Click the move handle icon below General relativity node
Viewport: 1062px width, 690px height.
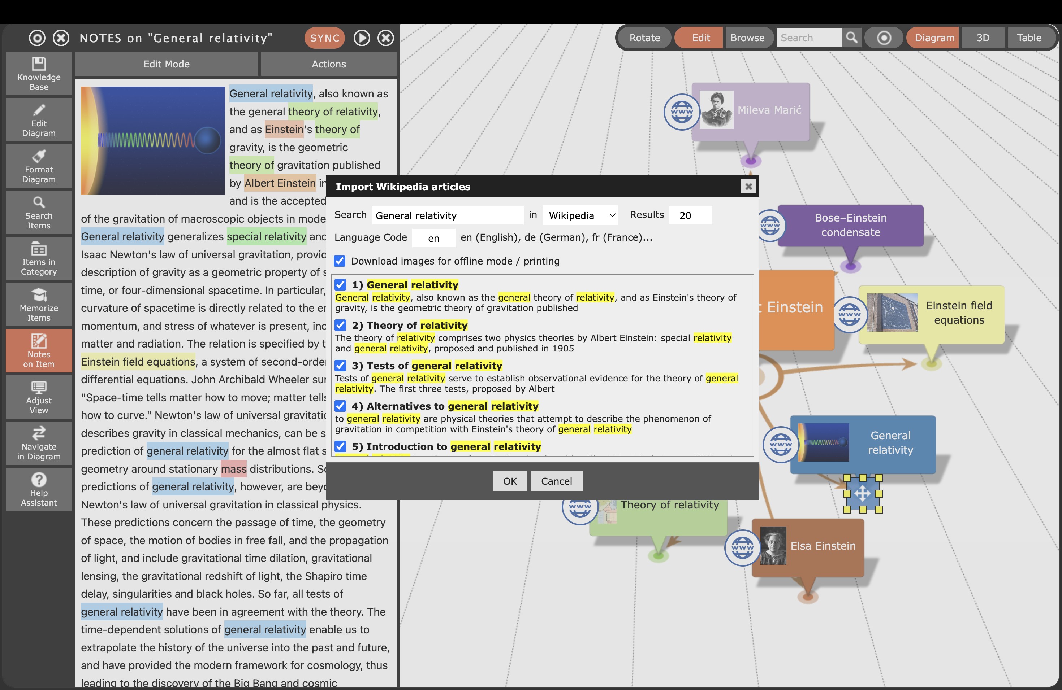click(863, 493)
